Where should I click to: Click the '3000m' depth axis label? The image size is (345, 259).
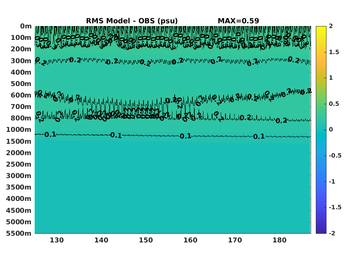click(x=19, y=176)
